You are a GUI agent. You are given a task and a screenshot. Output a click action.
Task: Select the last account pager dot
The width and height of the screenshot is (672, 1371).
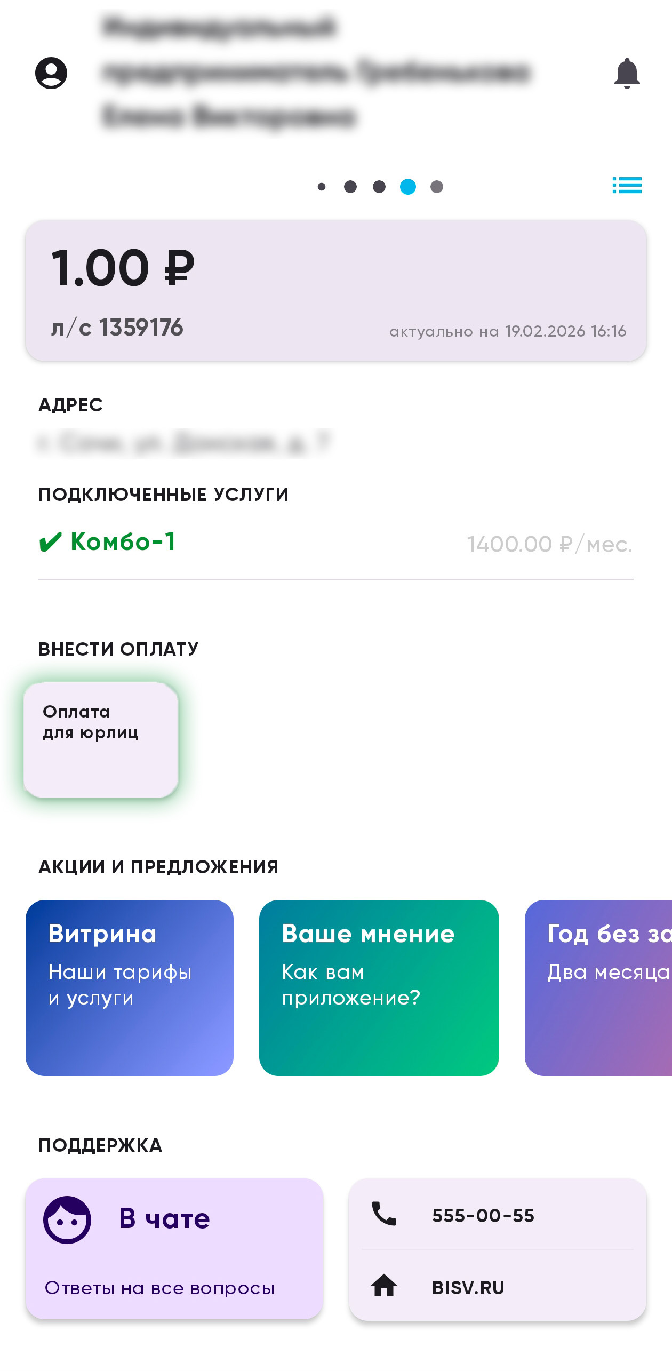point(437,187)
